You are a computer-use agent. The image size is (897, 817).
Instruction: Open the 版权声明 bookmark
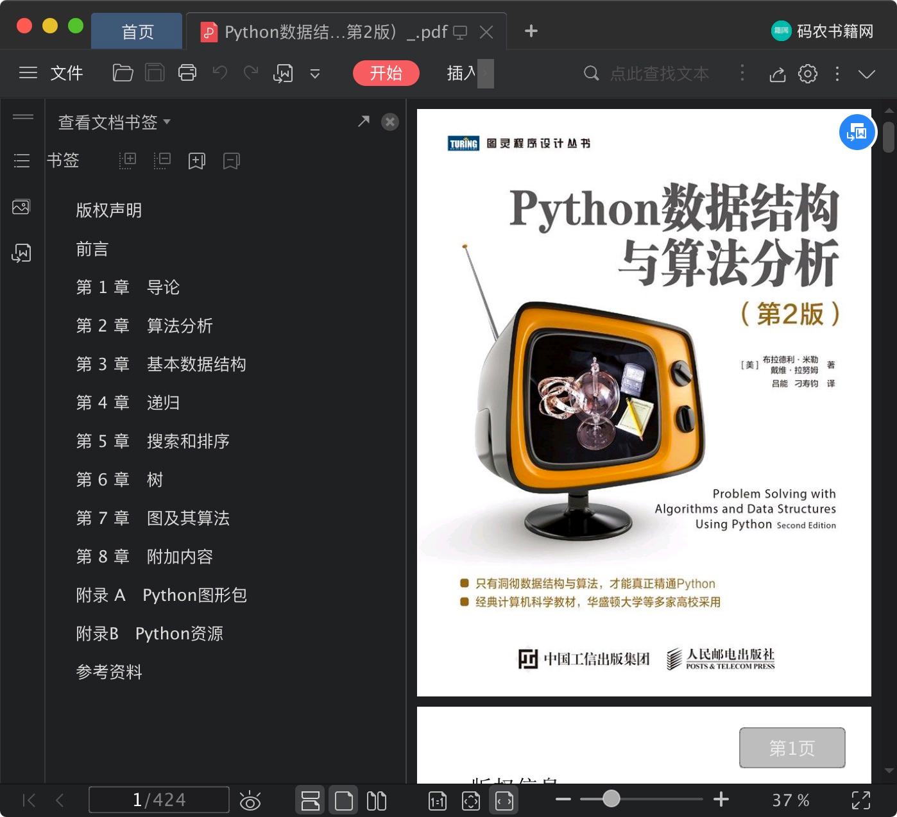pos(109,210)
